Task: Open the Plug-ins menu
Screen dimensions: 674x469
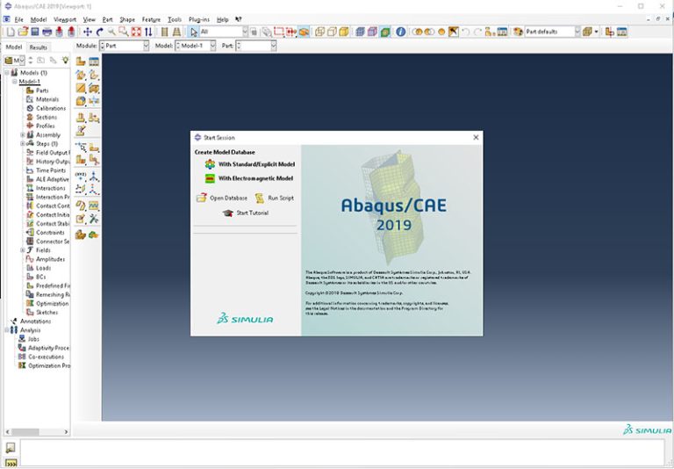Action: 199,19
